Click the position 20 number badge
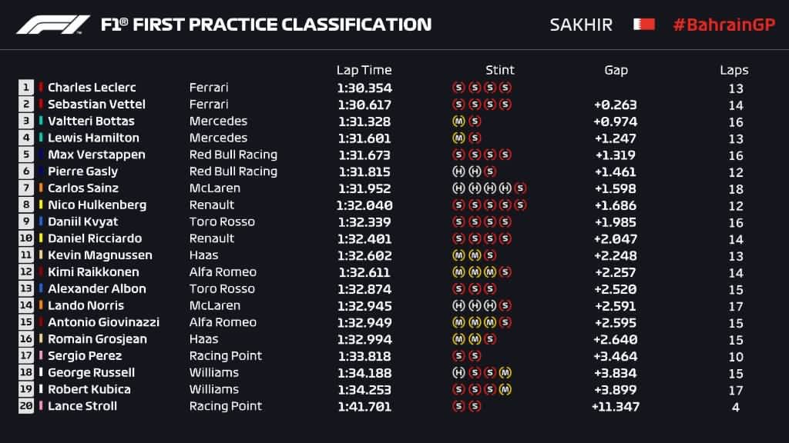Image resolution: width=789 pixels, height=443 pixels. (26, 406)
